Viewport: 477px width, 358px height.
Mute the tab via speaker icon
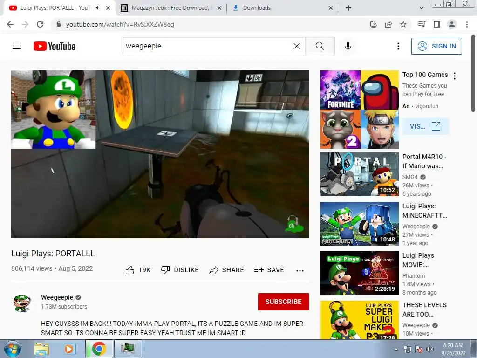click(98, 8)
